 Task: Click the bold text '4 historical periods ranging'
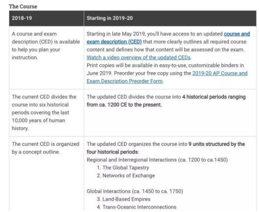point(214,97)
